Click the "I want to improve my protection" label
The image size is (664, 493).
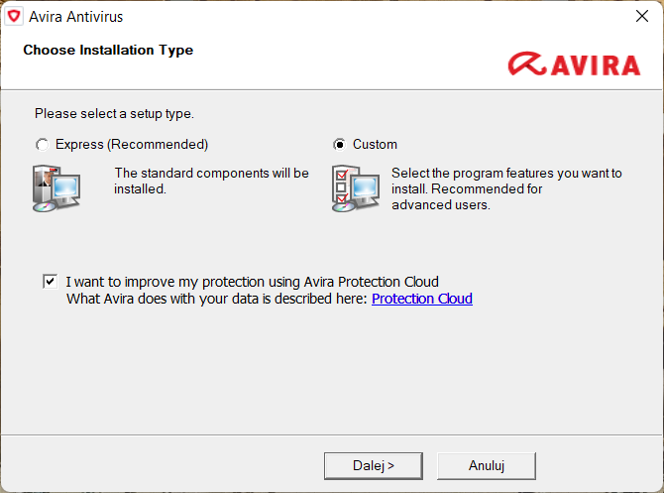[x=252, y=282]
